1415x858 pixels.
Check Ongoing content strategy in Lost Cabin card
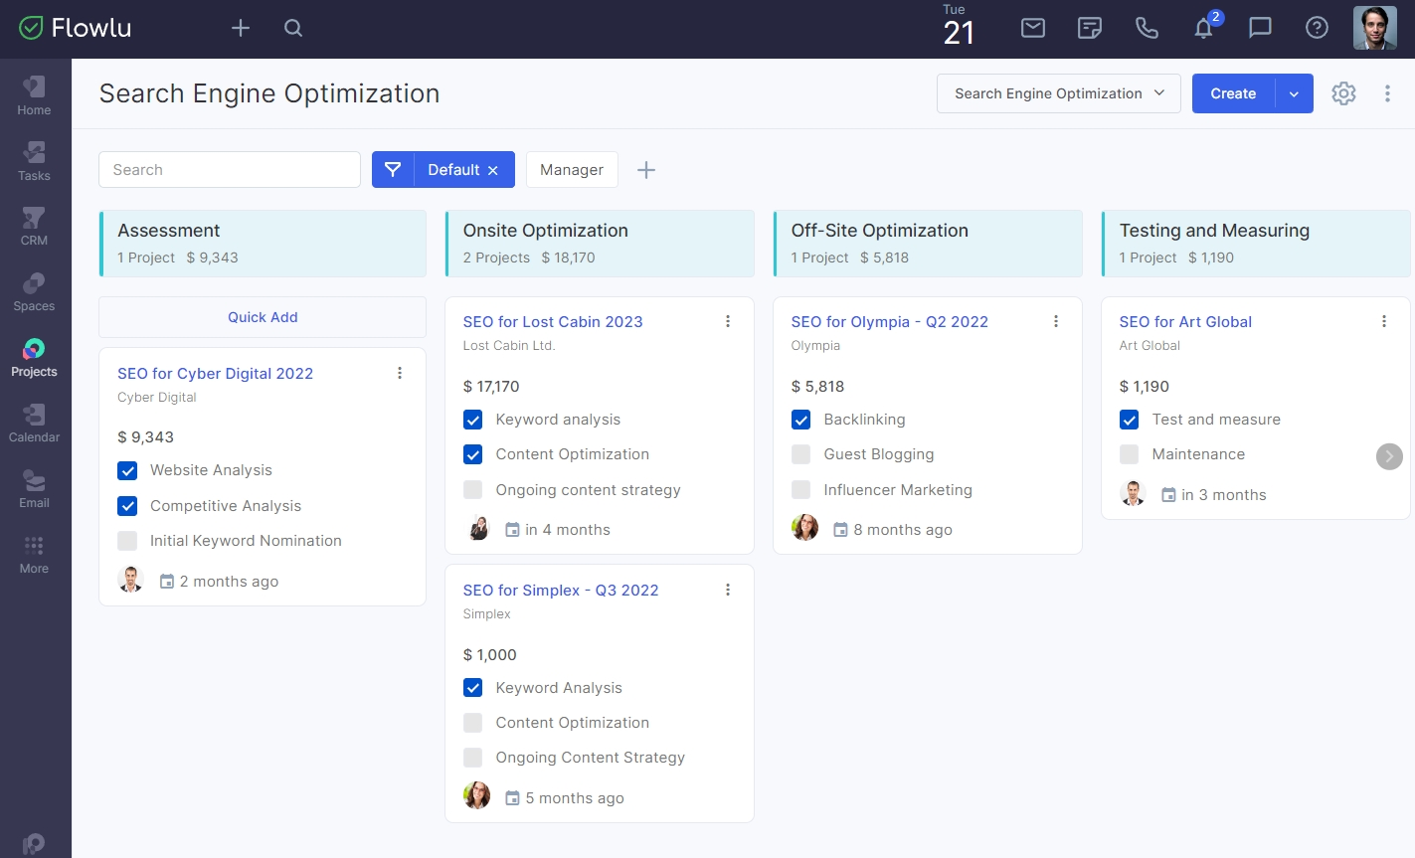click(473, 490)
